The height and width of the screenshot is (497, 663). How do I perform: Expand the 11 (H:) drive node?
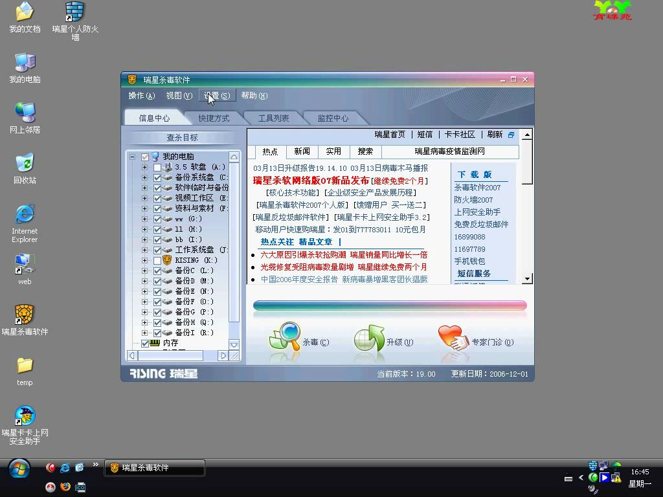144,230
